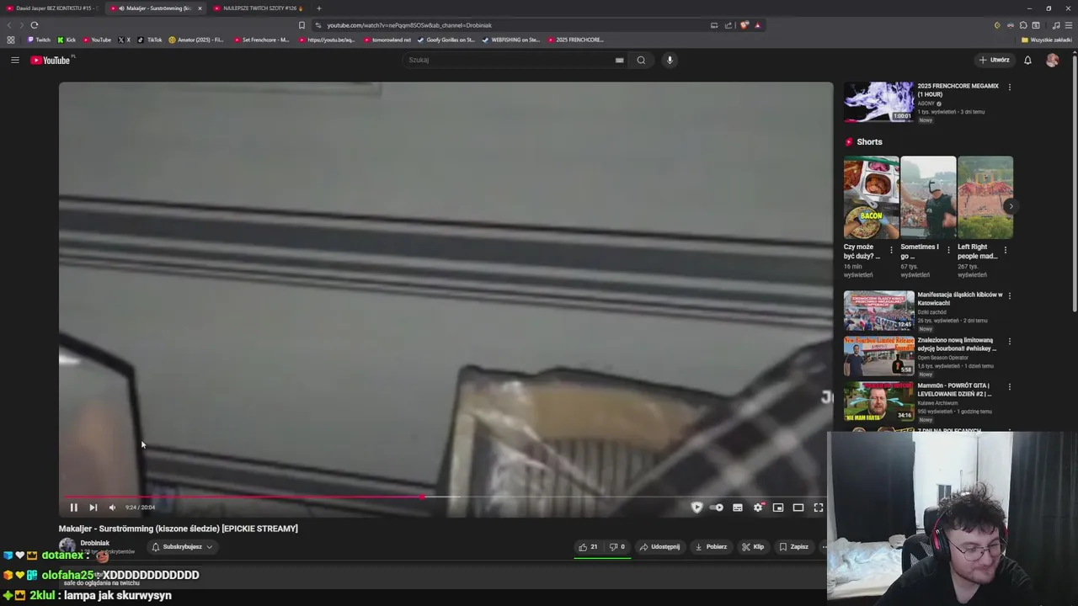The image size is (1078, 606).
Task: Click the address bar URL
Action: point(409,25)
